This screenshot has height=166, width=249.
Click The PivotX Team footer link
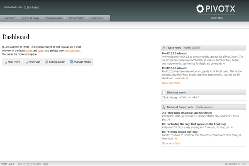(x=33, y=164)
